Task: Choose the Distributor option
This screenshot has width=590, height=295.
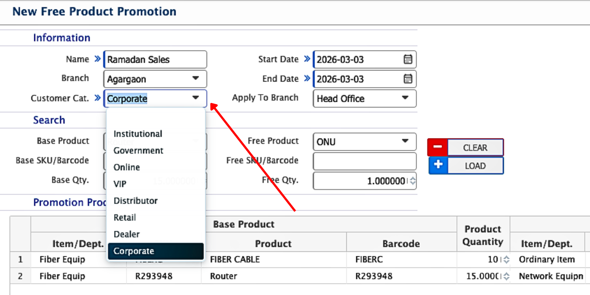Action: (x=136, y=201)
